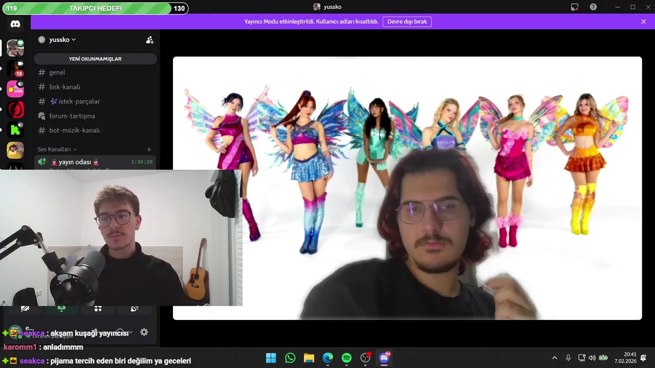Open the pink 'club' server icon
The width and height of the screenshot is (655, 368).
15,89
